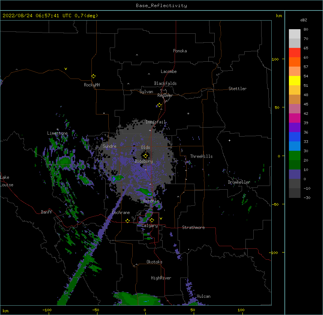Pick the red swatch in the dBZ legend

point(295,53)
